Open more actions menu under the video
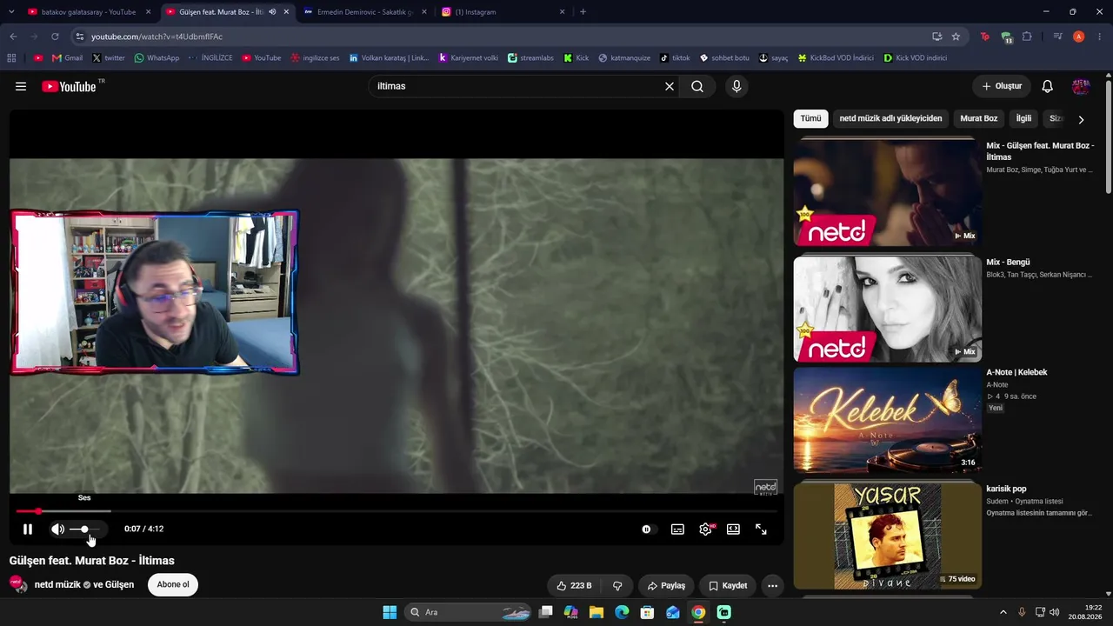 pos(772,585)
